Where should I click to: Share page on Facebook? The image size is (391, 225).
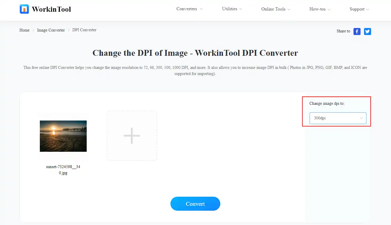click(x=357, y=32)
